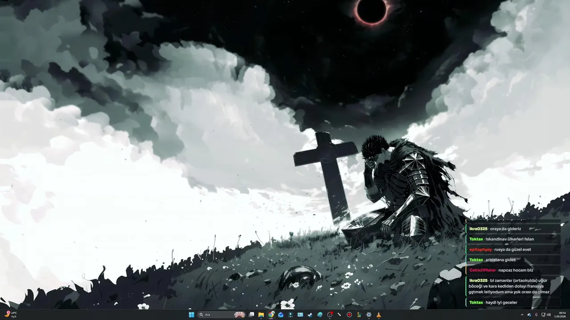Click the white diagonal-slash taskbar icon
Screen dimensions: 570x320
[x=339, y=315]
